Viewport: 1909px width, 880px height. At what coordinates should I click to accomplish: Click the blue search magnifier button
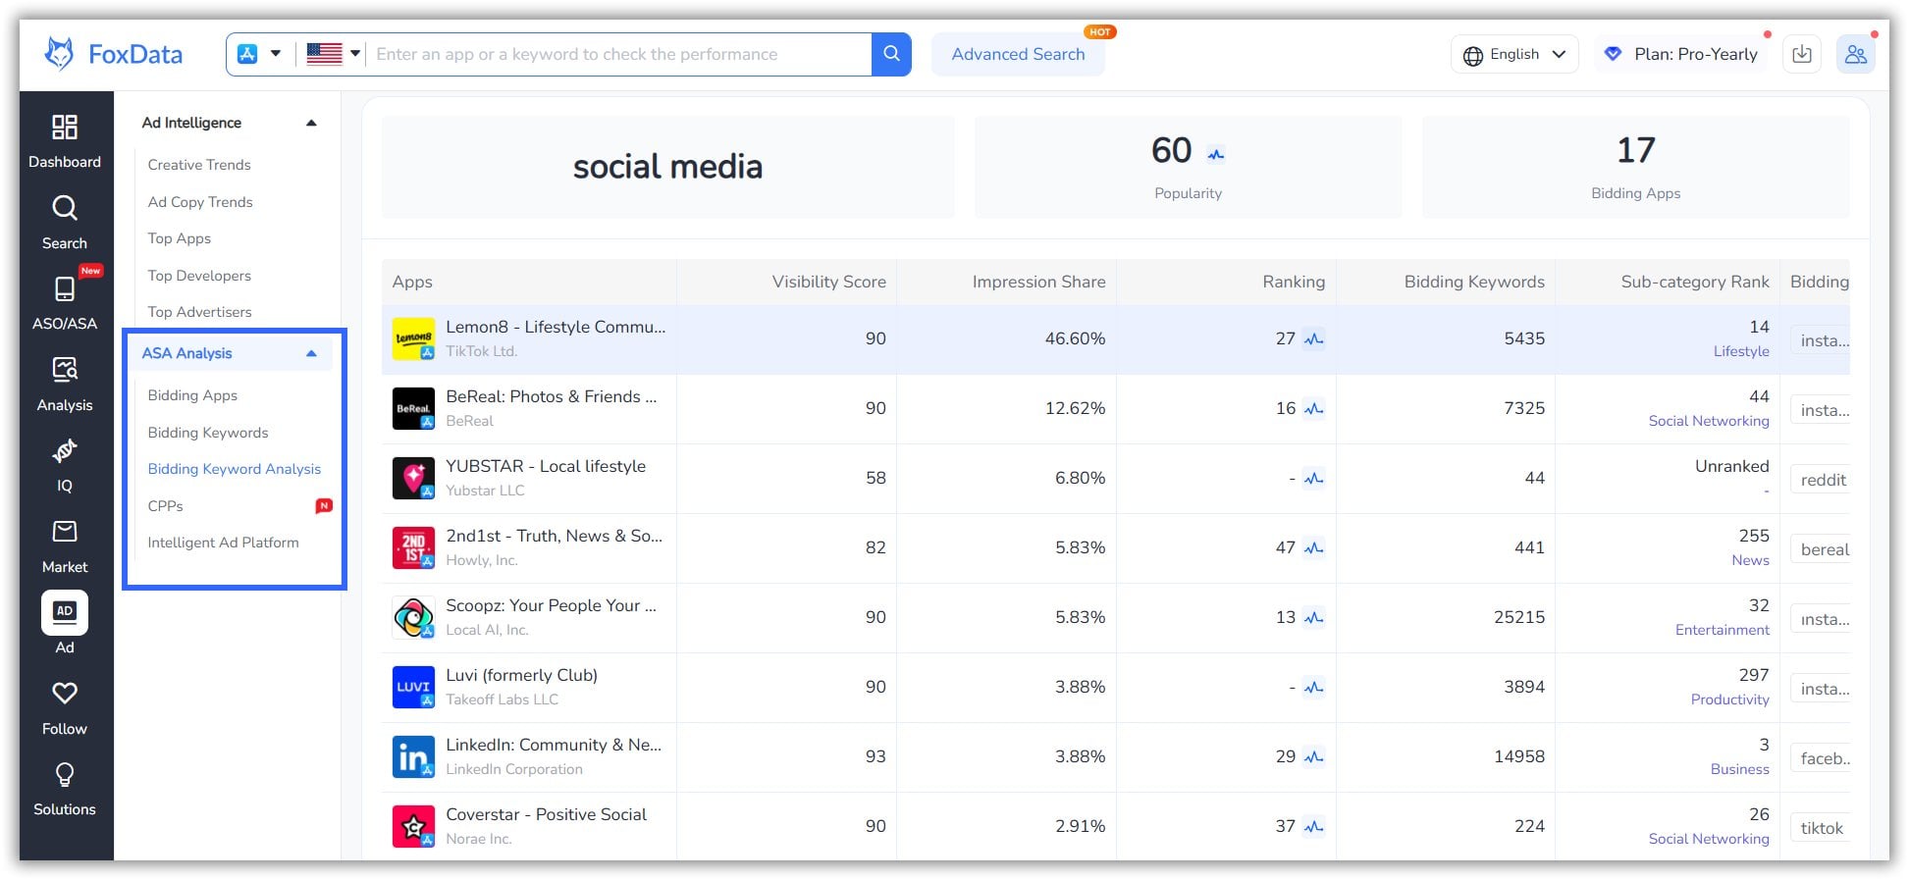891,54
